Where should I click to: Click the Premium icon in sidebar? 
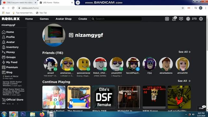click(4, 67)
